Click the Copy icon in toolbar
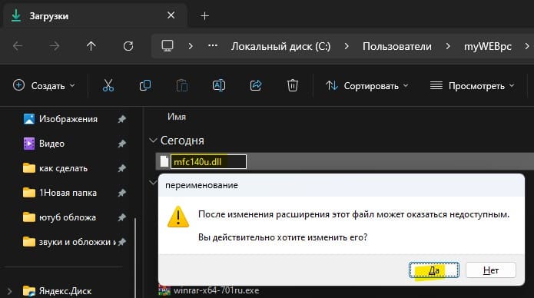 pyautogui.click(x=145, y=85)
